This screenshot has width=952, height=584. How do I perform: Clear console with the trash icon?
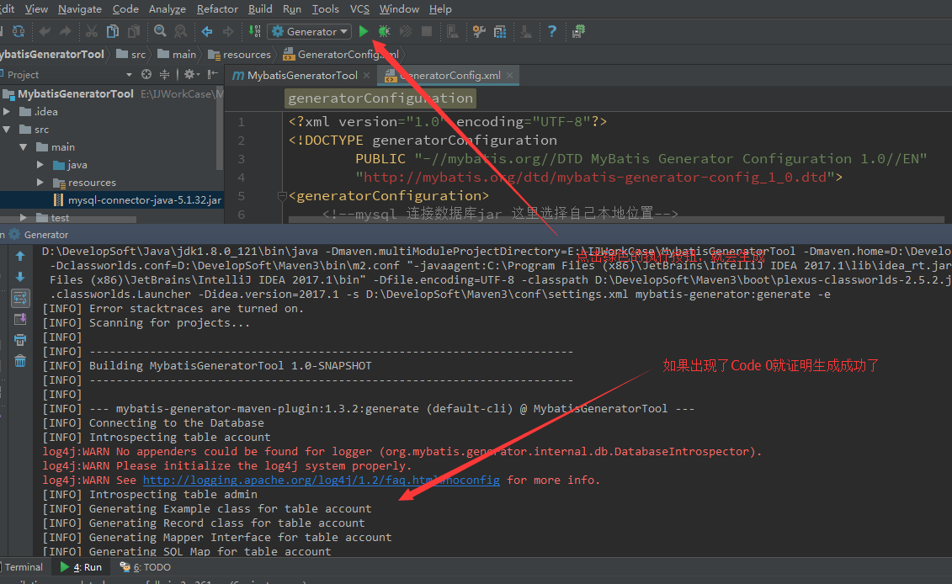pyautogui.click(x=20, y=361)
